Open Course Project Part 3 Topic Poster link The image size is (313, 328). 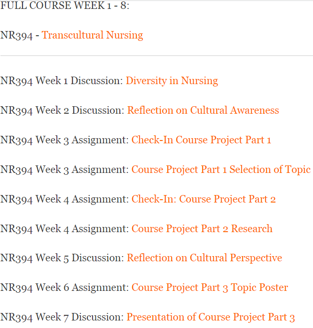(210, 288)
